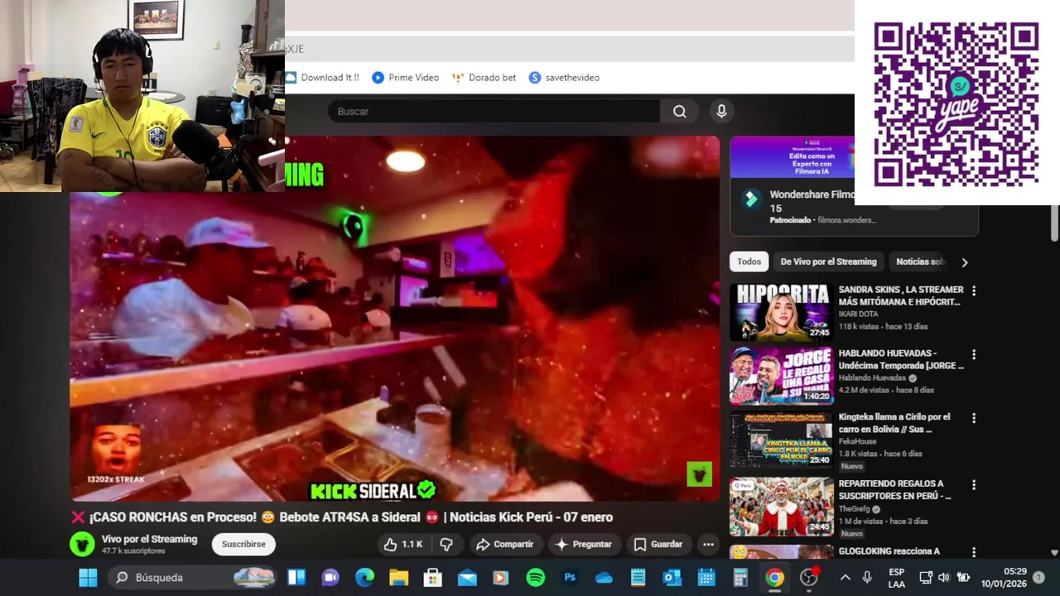Dislike the video with thumbs down
1060x596 pixels.
pyautogui.click(x=446, y=544)
